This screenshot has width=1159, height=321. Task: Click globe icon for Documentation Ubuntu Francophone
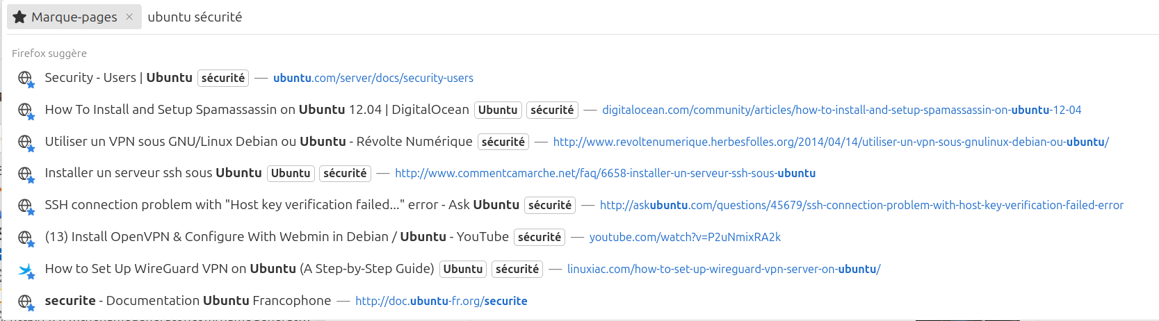(26, 302)
